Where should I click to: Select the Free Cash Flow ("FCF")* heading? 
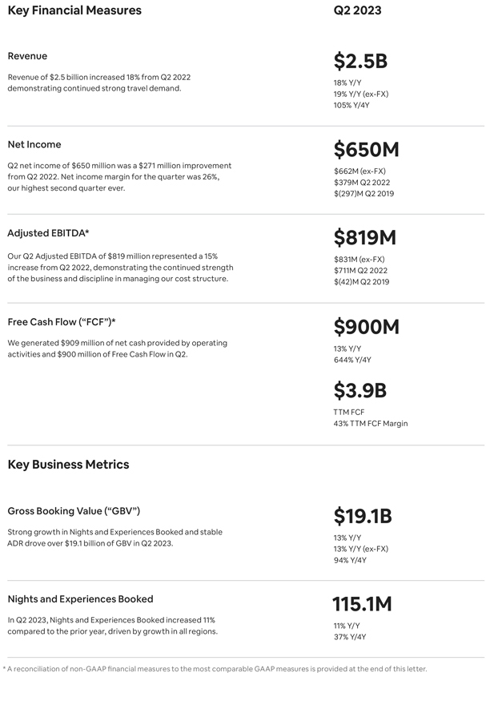(62, 322)
